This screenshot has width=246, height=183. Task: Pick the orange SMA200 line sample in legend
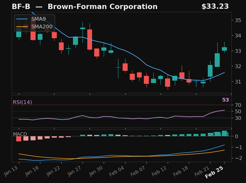coord(22,27)
